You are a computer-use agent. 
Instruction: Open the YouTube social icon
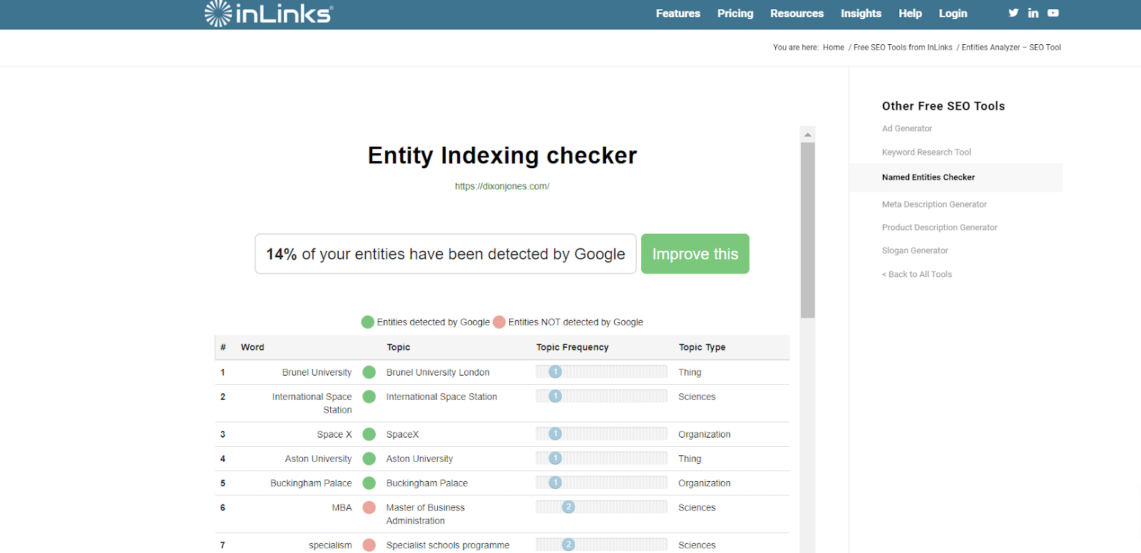[x=1053, y=13]
